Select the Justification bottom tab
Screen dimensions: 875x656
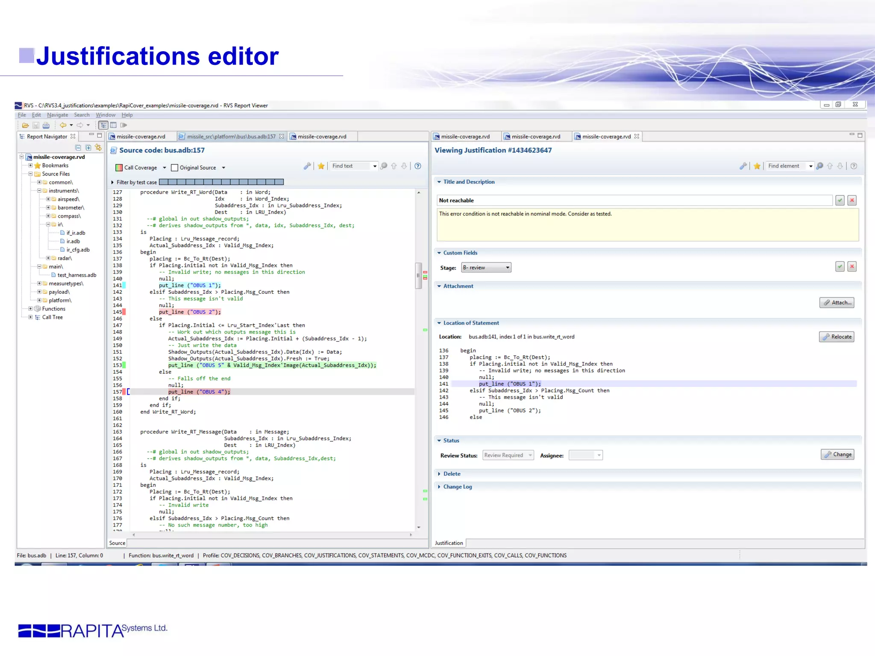[449, 543]
